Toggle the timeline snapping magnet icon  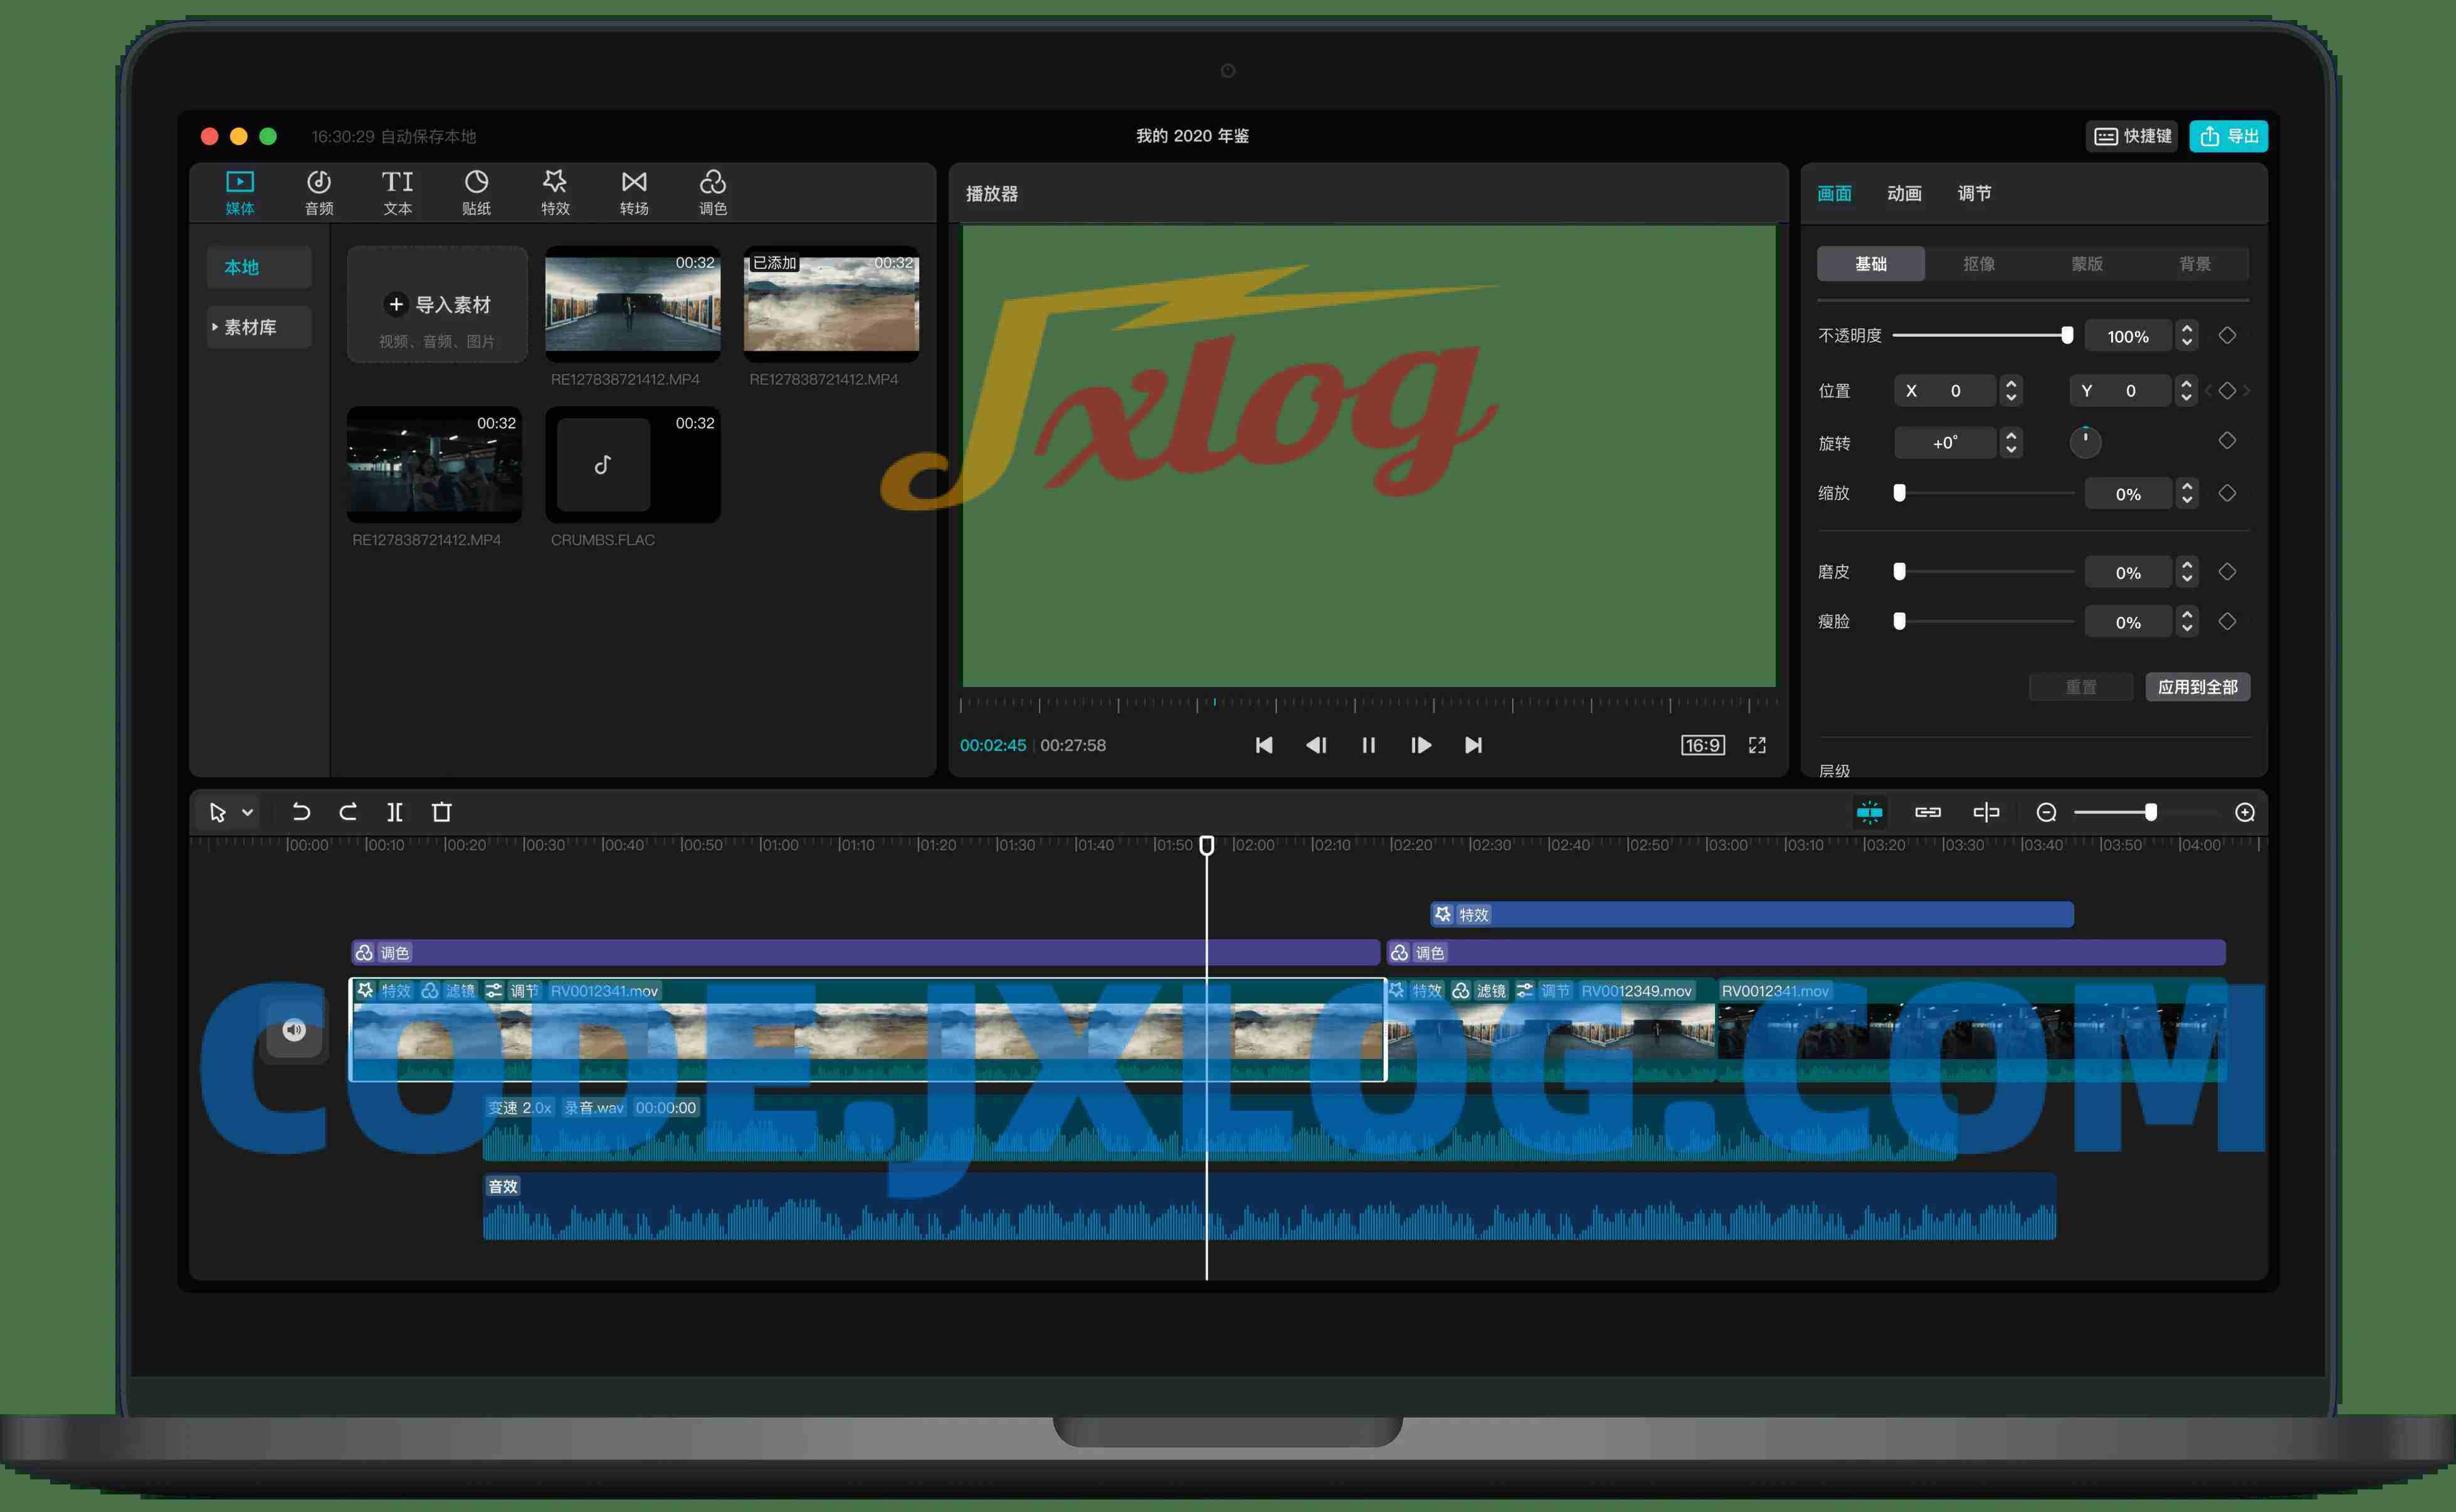click(1869, 812)
